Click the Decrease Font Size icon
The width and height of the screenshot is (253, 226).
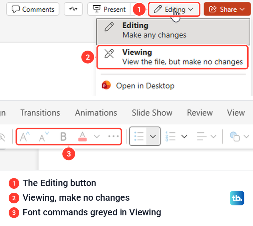[x=44, y=137]
